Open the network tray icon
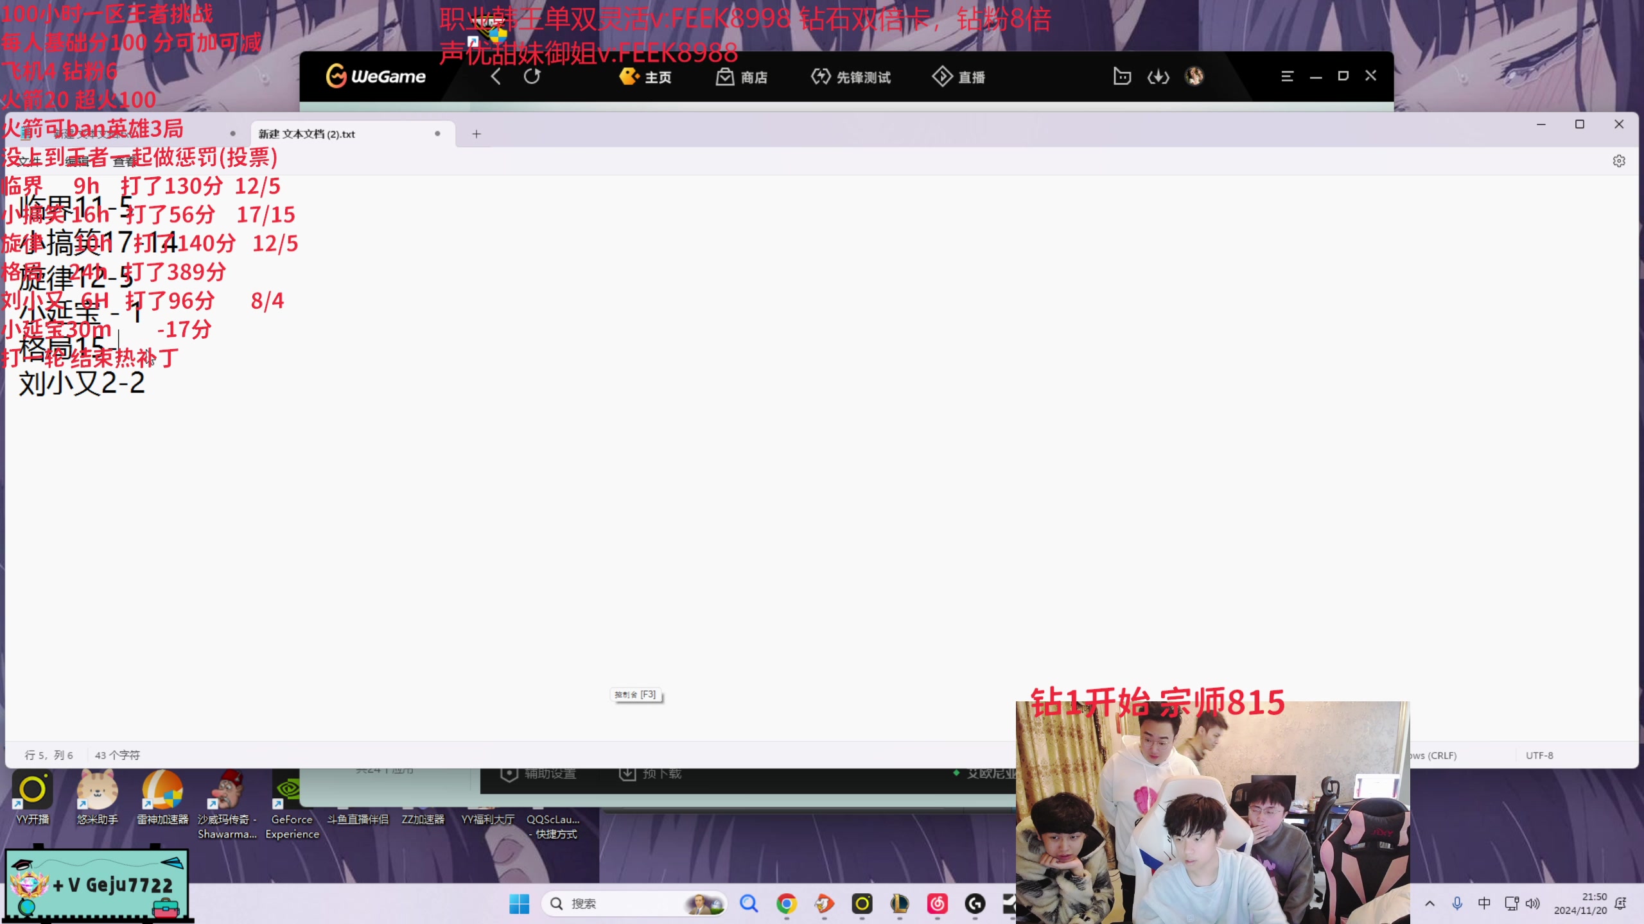 [x=1512, y=903]
